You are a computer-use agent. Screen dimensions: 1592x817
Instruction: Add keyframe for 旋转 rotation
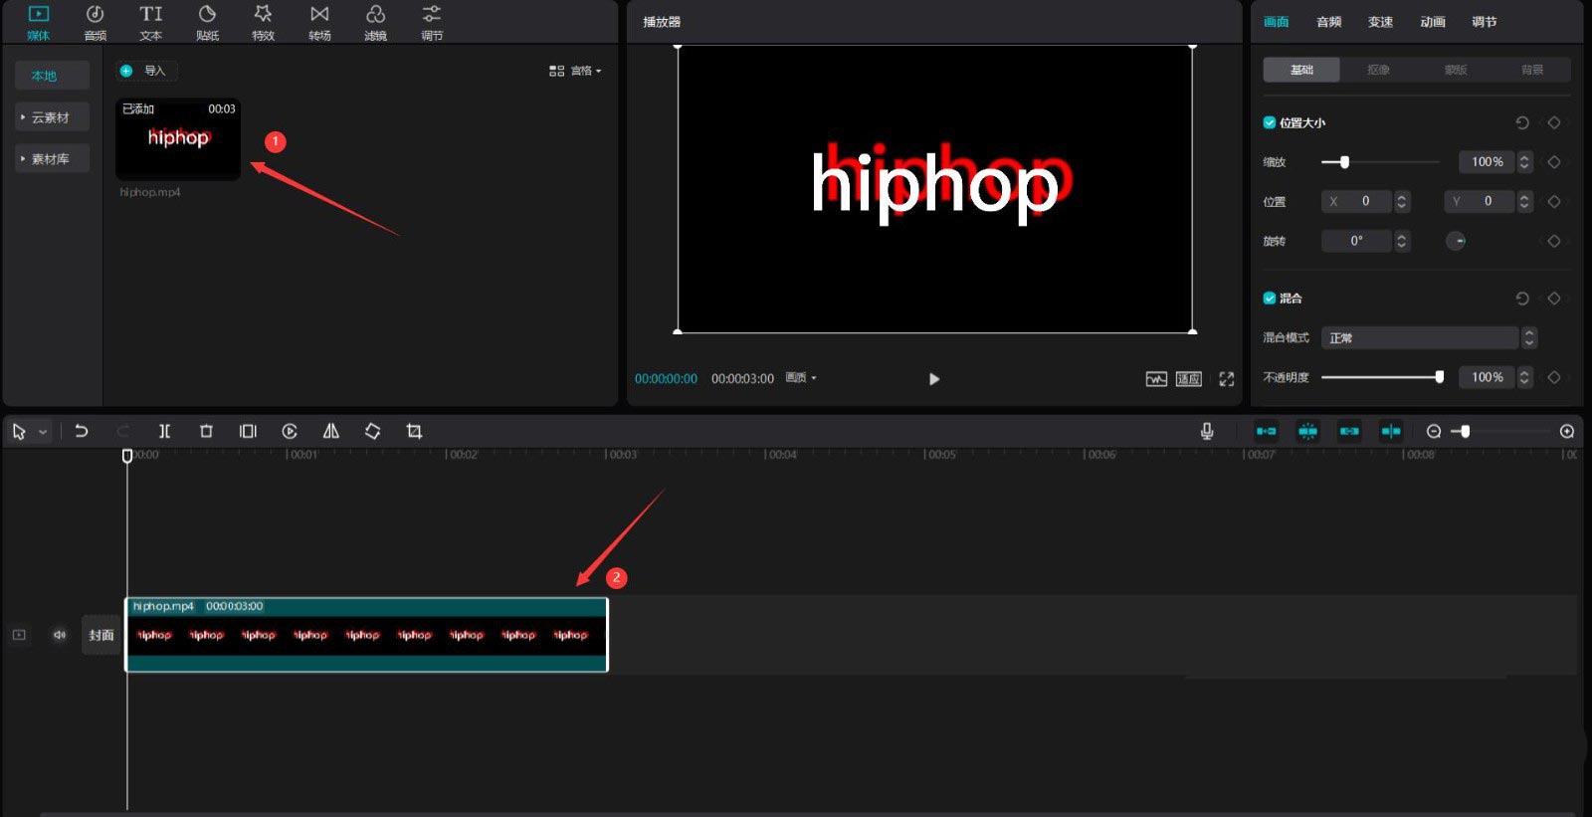pyautogui.click(x=1554, y=241)
